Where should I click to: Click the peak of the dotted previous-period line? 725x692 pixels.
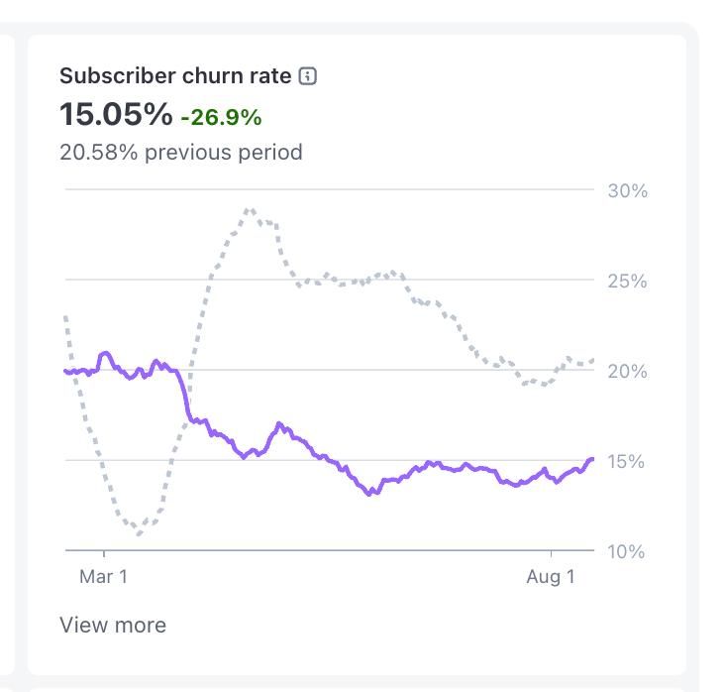pyautogui.click(x=250, y=209)
